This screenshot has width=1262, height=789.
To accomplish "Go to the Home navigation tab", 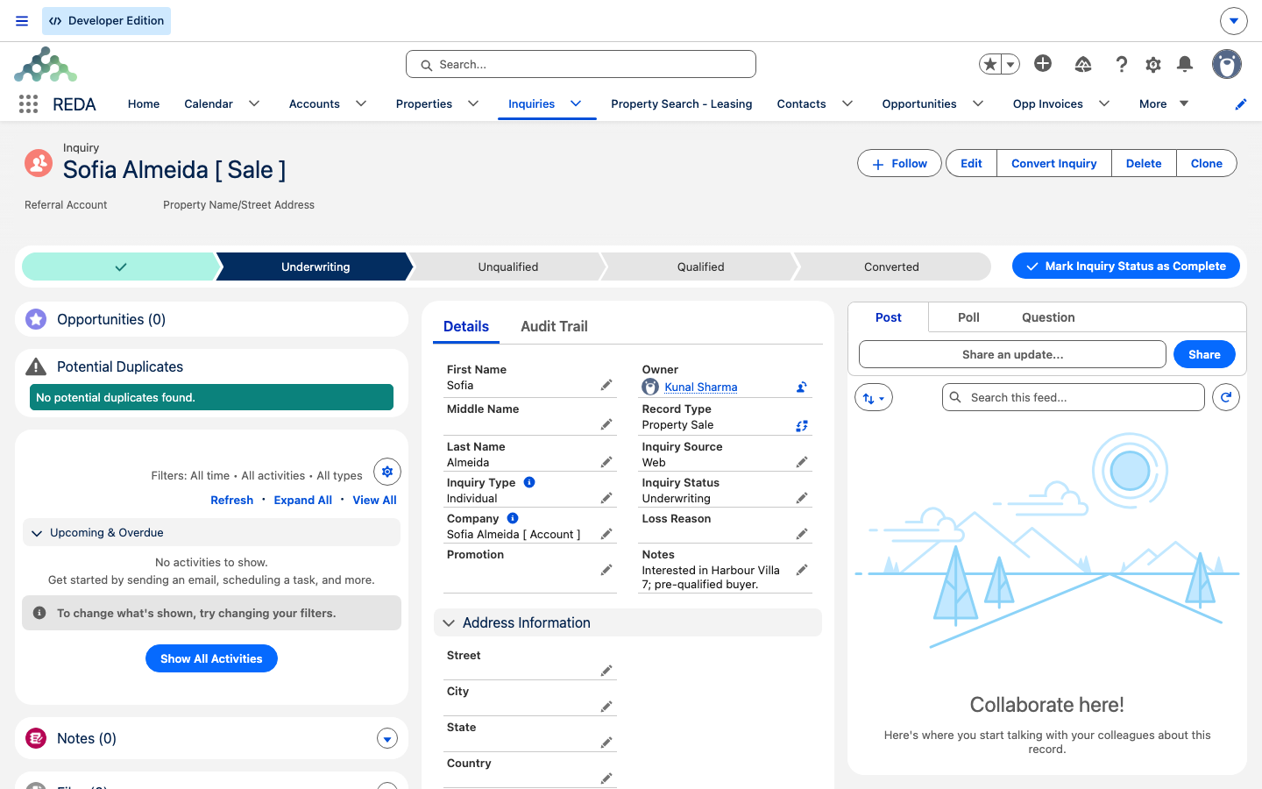I will click(144, 103).
